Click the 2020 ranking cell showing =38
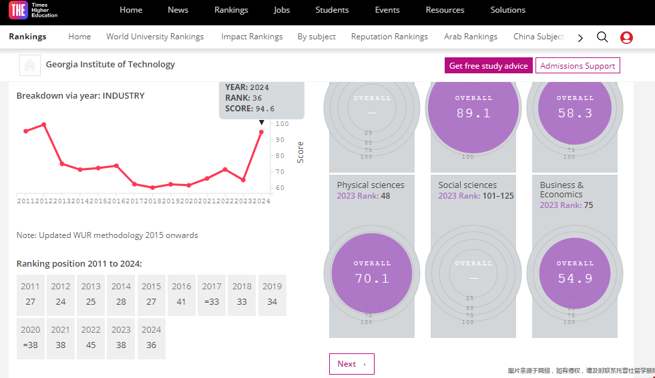 31,339
